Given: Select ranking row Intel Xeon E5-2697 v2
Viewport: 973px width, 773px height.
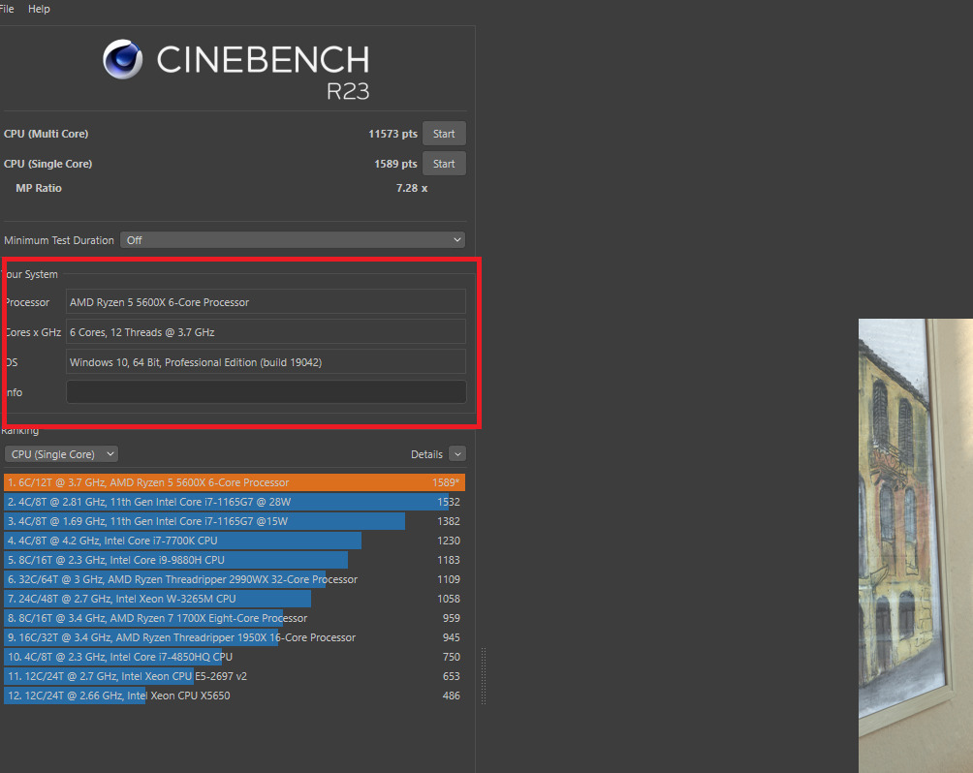Looking at the screenshot, I should click(x=234, y=676).
